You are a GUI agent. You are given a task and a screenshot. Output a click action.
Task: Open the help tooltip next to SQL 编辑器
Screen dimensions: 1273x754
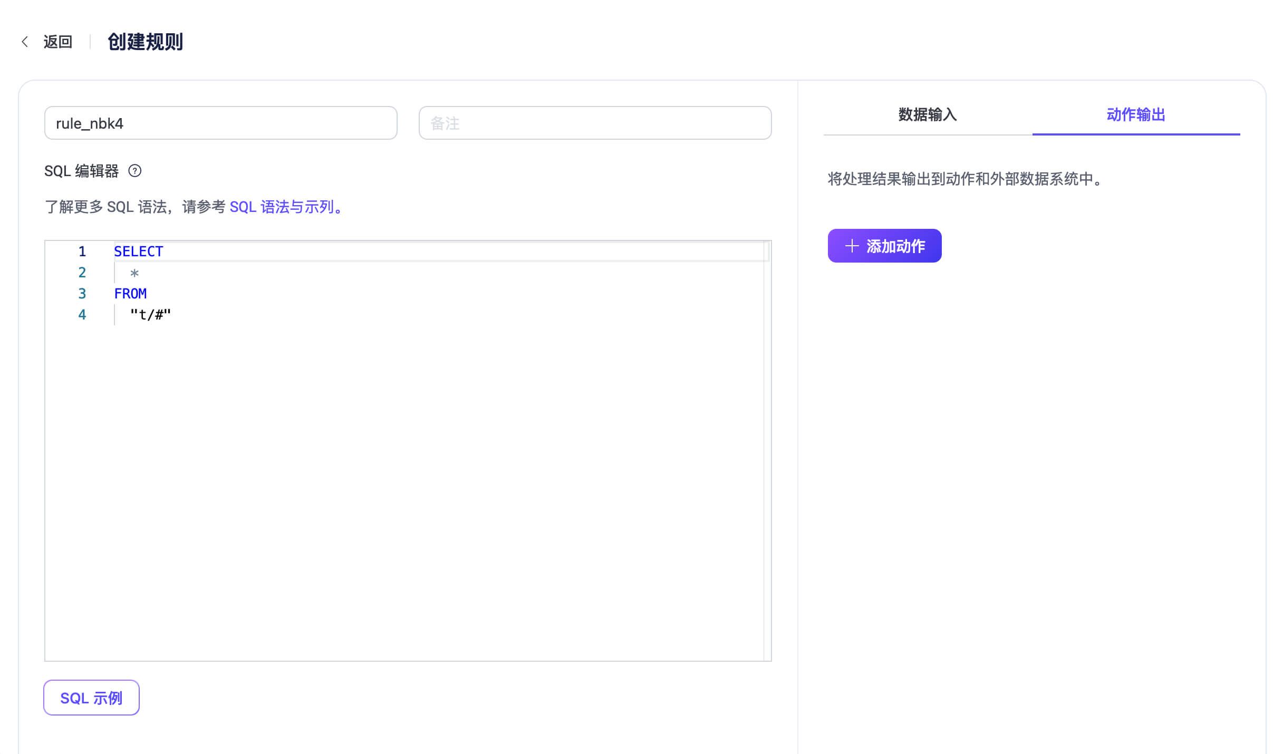pos(136,171)
